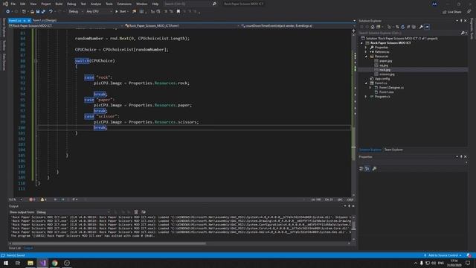Click the Clear All output icon
The height and width of the screenshot is (268, 476).
coord(135,212)
